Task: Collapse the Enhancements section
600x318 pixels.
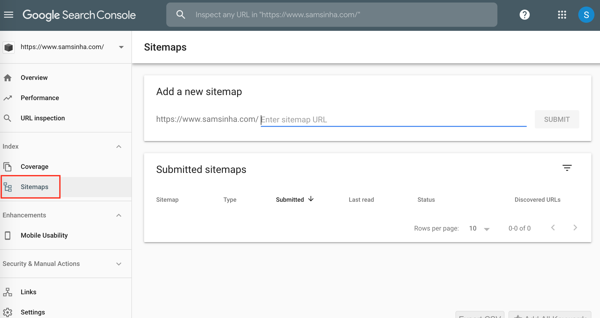Action: (119, 215)
